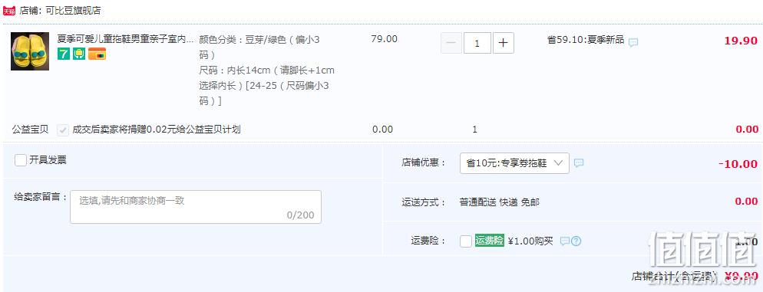763x292 pixels.
Task: Click the chat bubble icon beside store coupon dropdown
Action: click(579, 162)
